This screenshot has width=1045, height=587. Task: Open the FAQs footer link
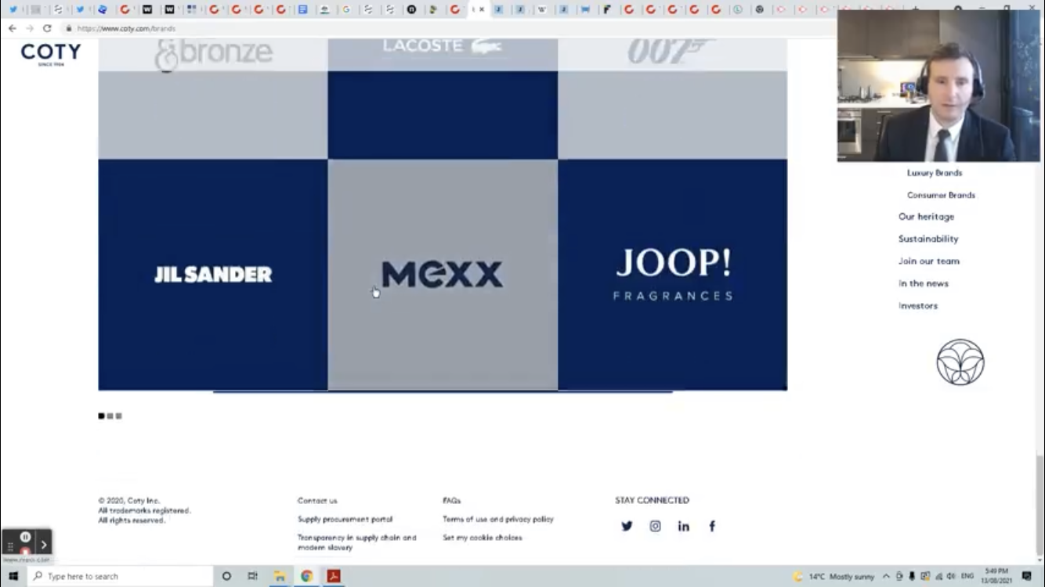(x=451, y=500)
